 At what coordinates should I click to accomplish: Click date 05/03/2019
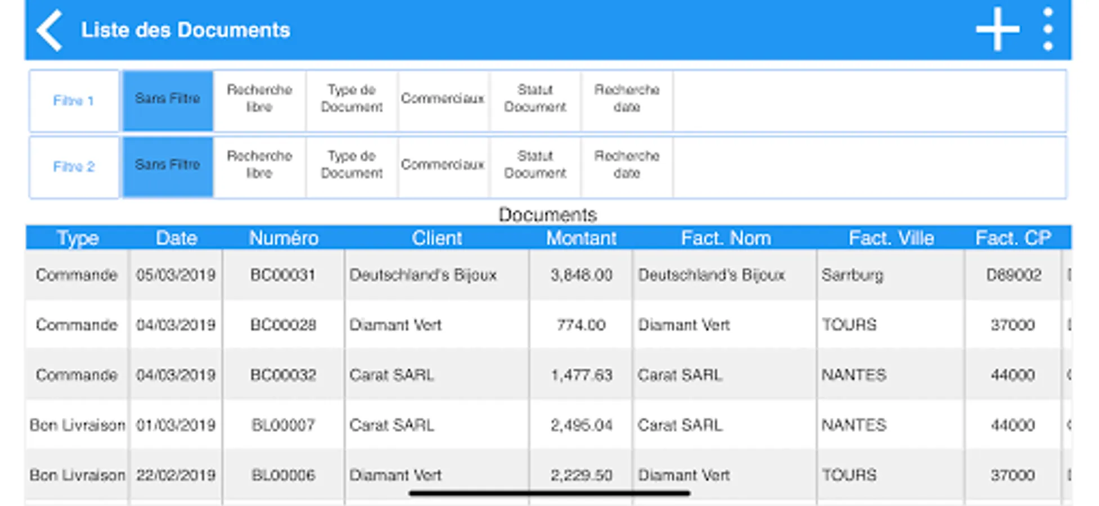click(x=176, y=275)
